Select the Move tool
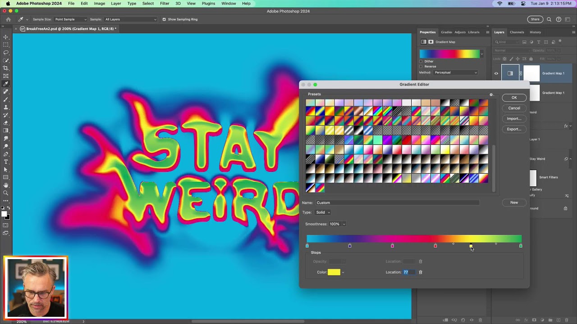The height and width of the screenshot is (324, 577). coord(6,37)
